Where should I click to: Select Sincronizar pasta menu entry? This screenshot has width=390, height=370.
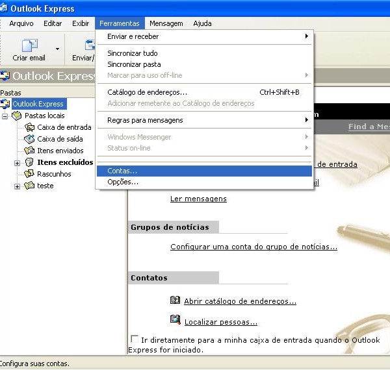click(204, 64)
